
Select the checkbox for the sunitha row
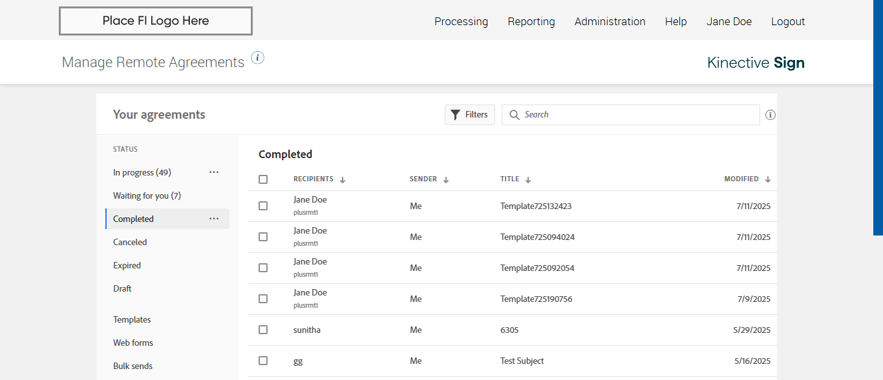click(x=263, y=330)
